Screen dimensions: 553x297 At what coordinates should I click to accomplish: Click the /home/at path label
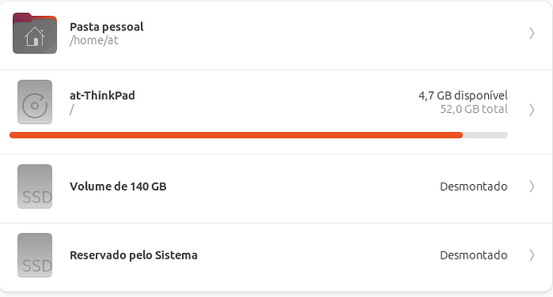(x=94, y=41)
